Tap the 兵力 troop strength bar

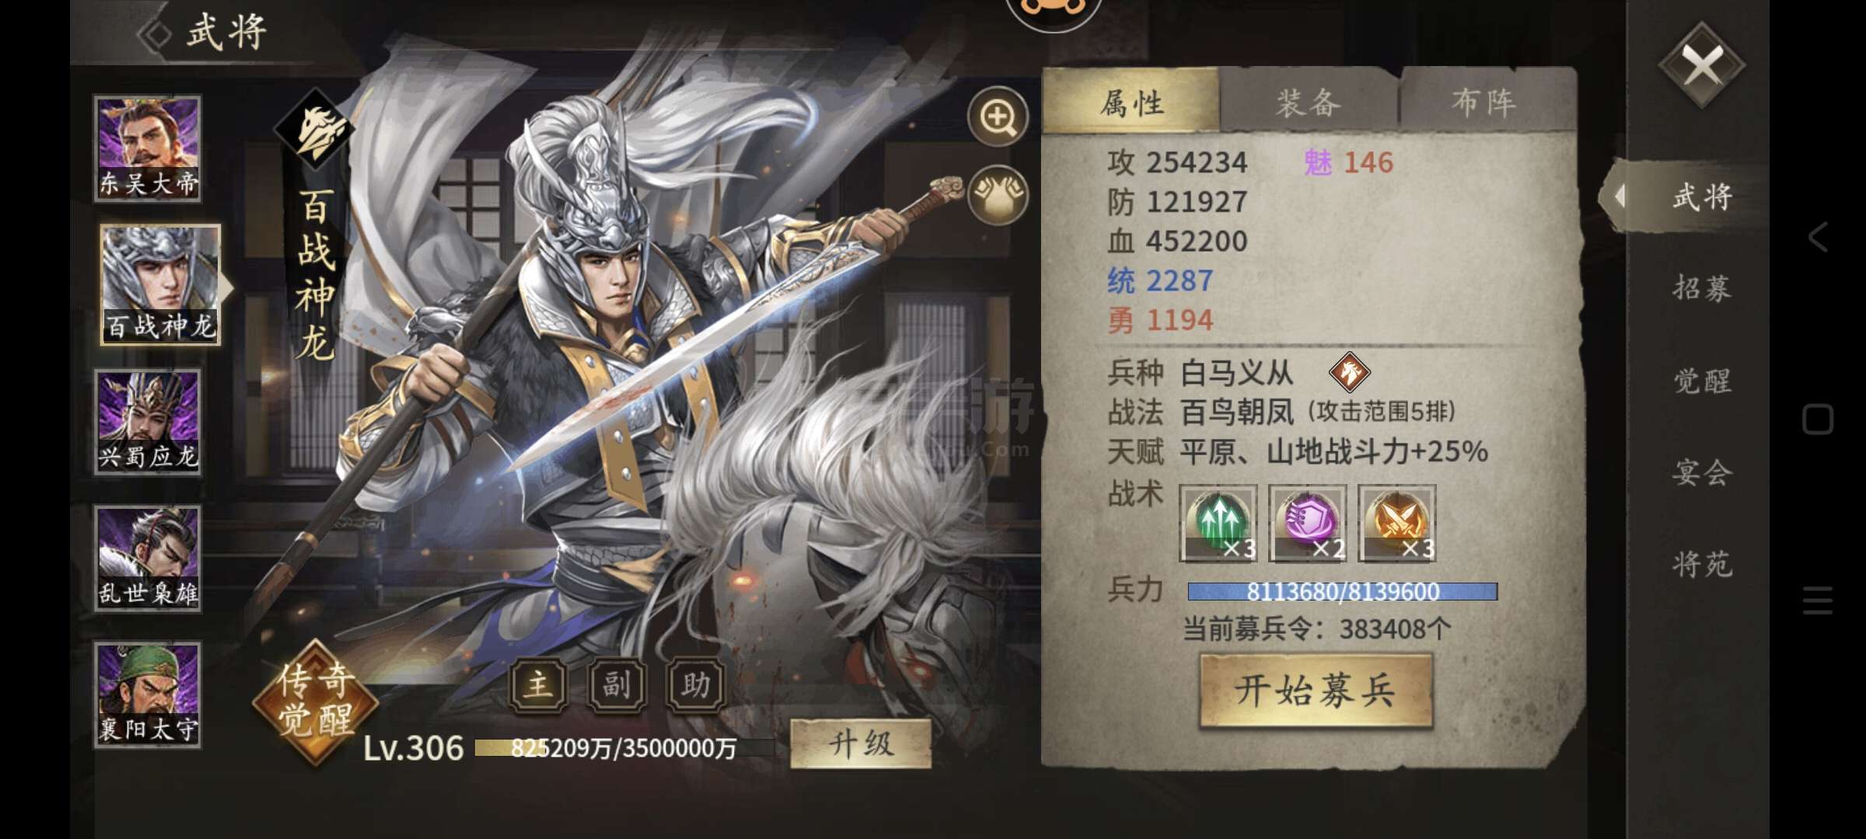coord(1342,592)
